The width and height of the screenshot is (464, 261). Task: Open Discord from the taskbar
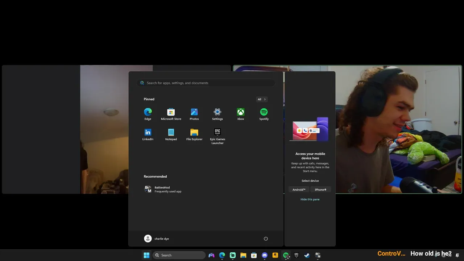click(x=265, y=255)
